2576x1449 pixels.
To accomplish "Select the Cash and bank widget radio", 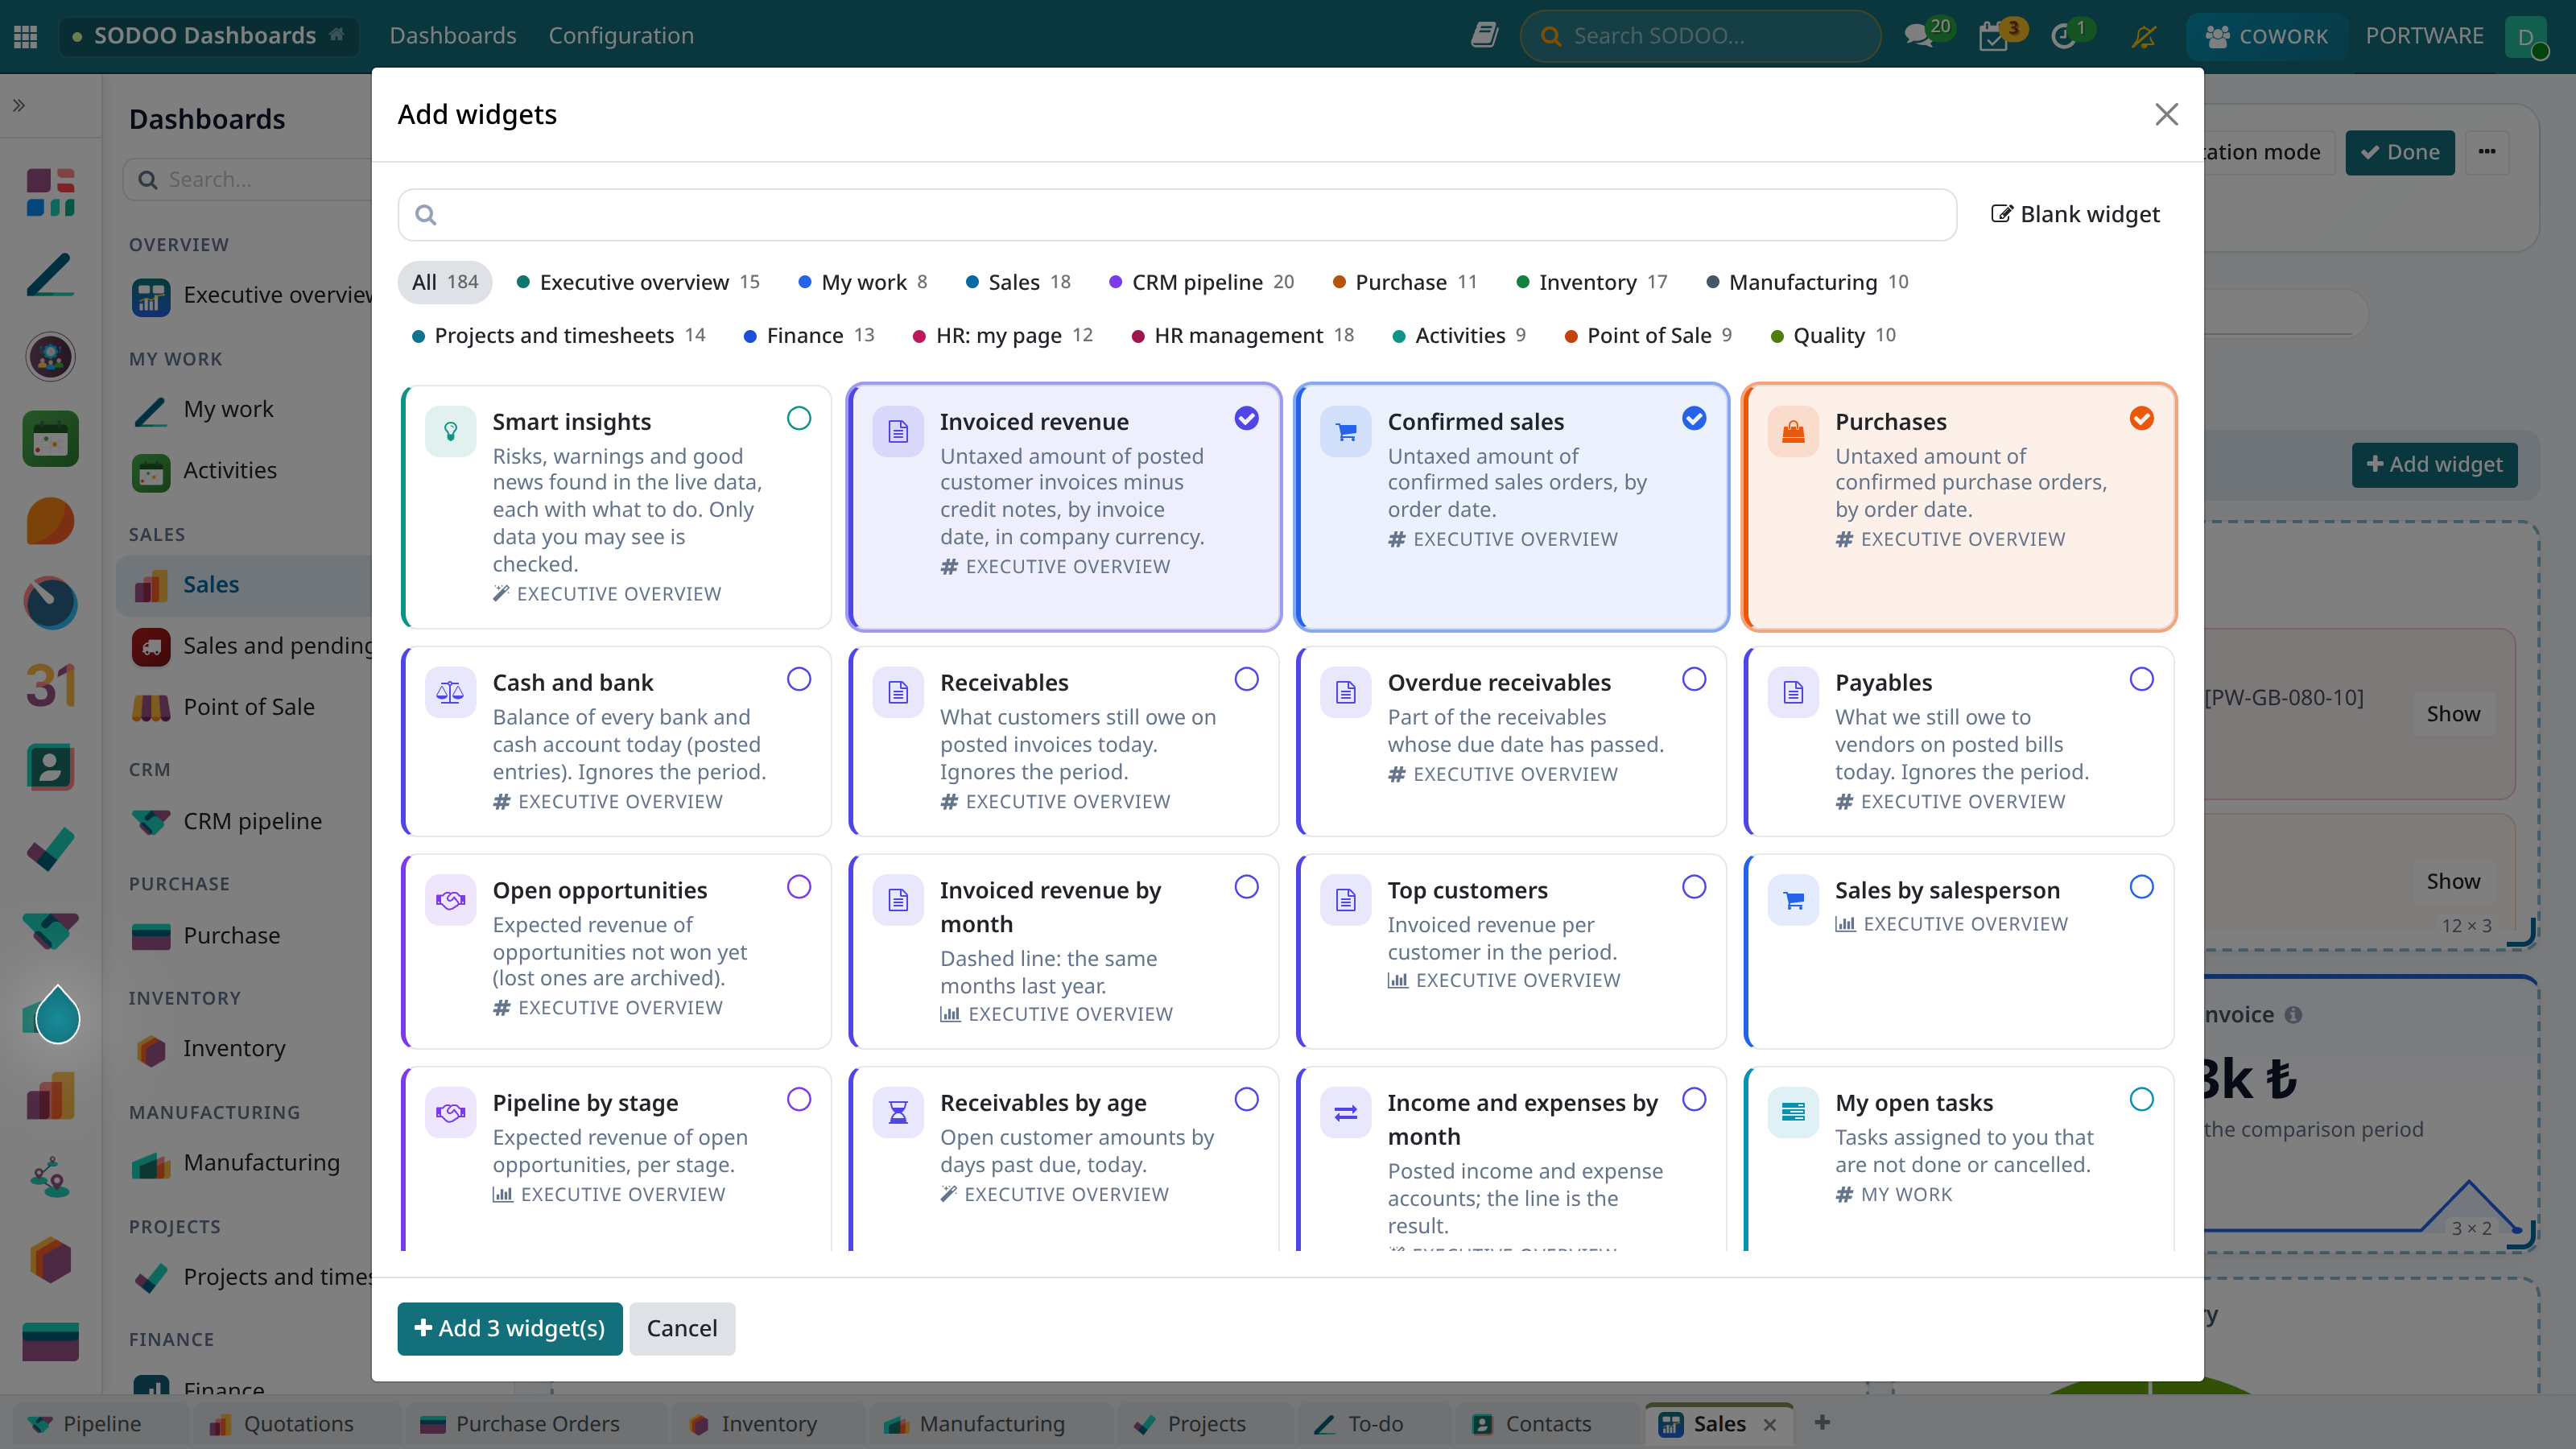I will (x=799, y=679).
